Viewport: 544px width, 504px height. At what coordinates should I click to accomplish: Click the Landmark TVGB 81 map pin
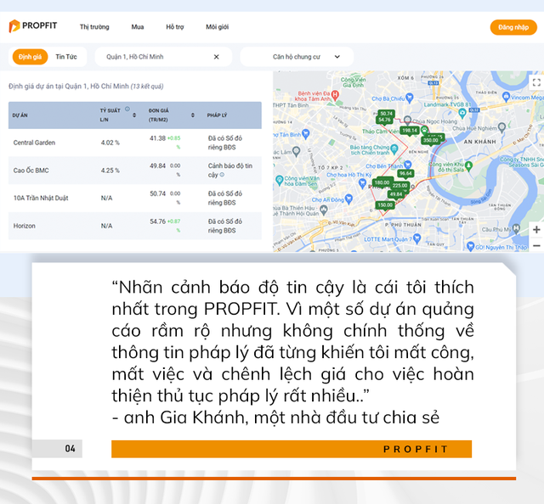(x=462, y=113)
